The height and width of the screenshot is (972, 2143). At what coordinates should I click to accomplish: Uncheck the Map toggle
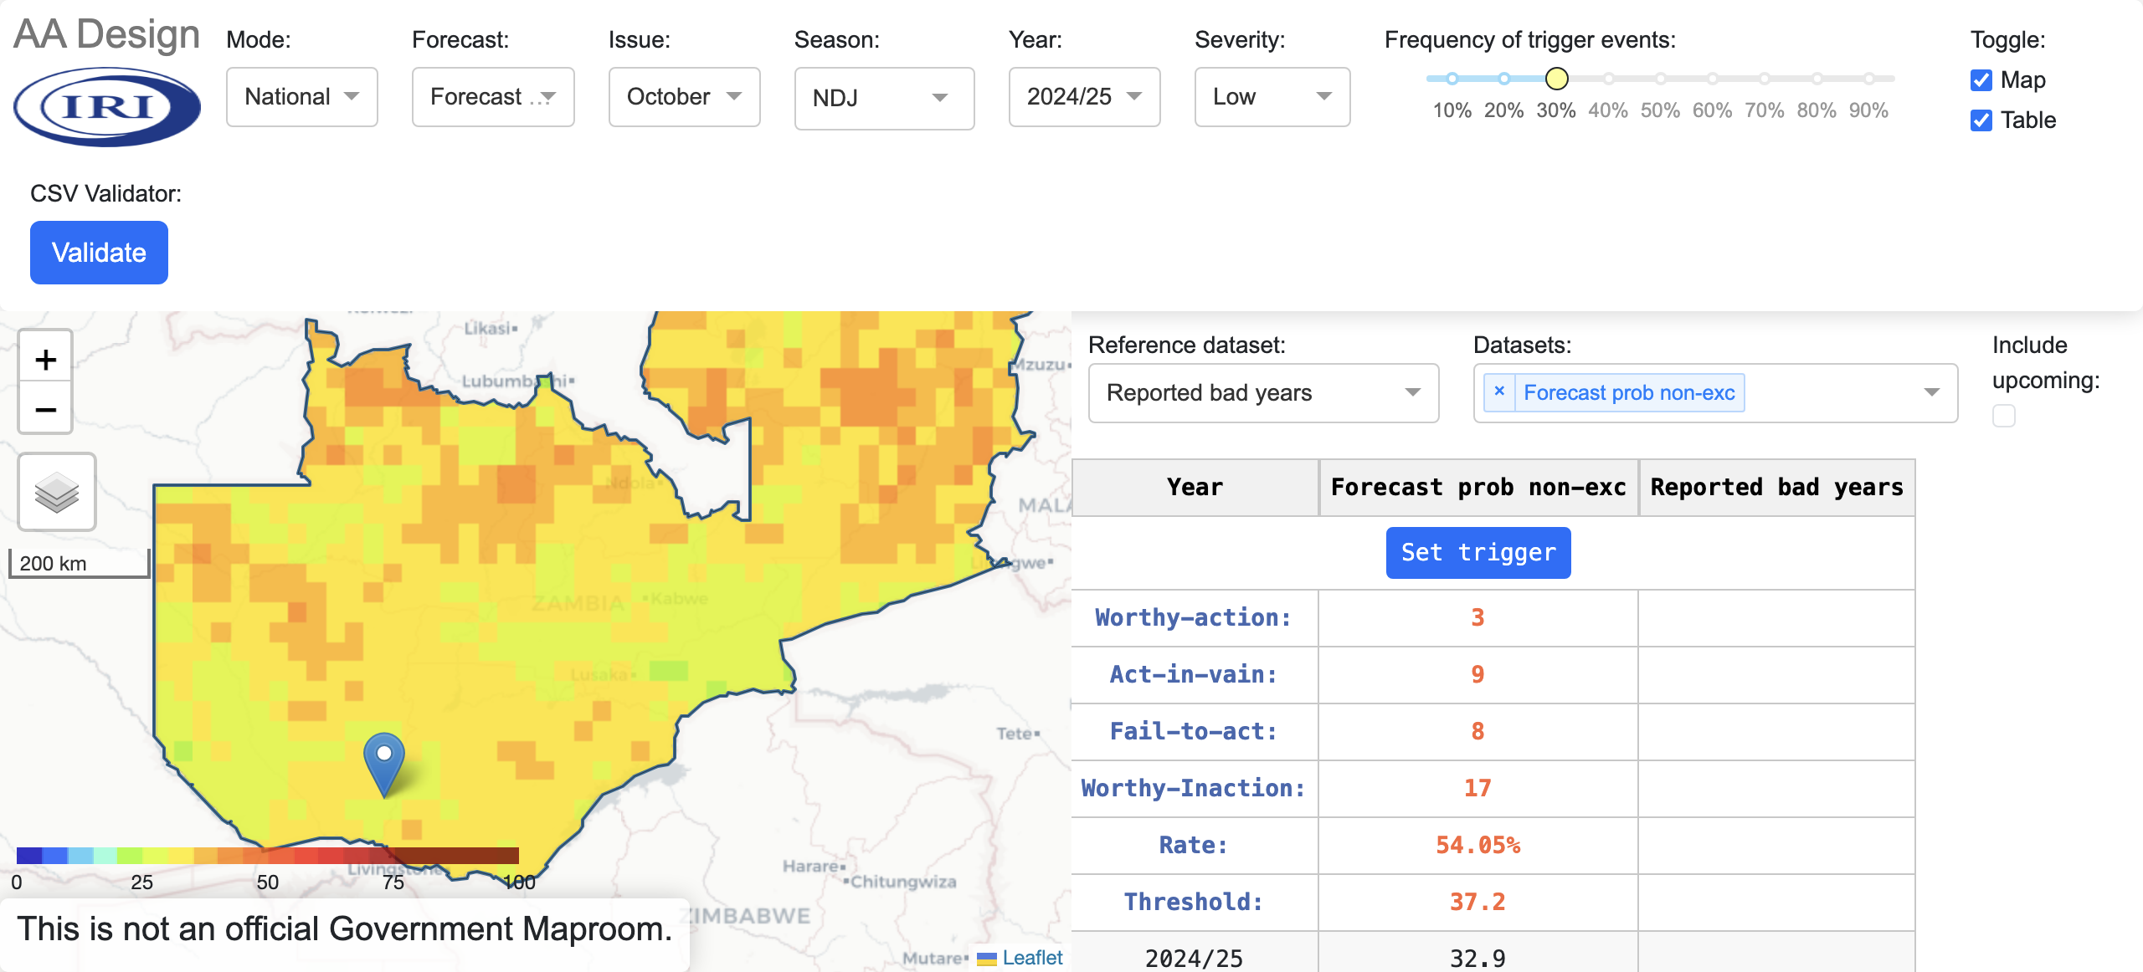(x=1981, y=80)
